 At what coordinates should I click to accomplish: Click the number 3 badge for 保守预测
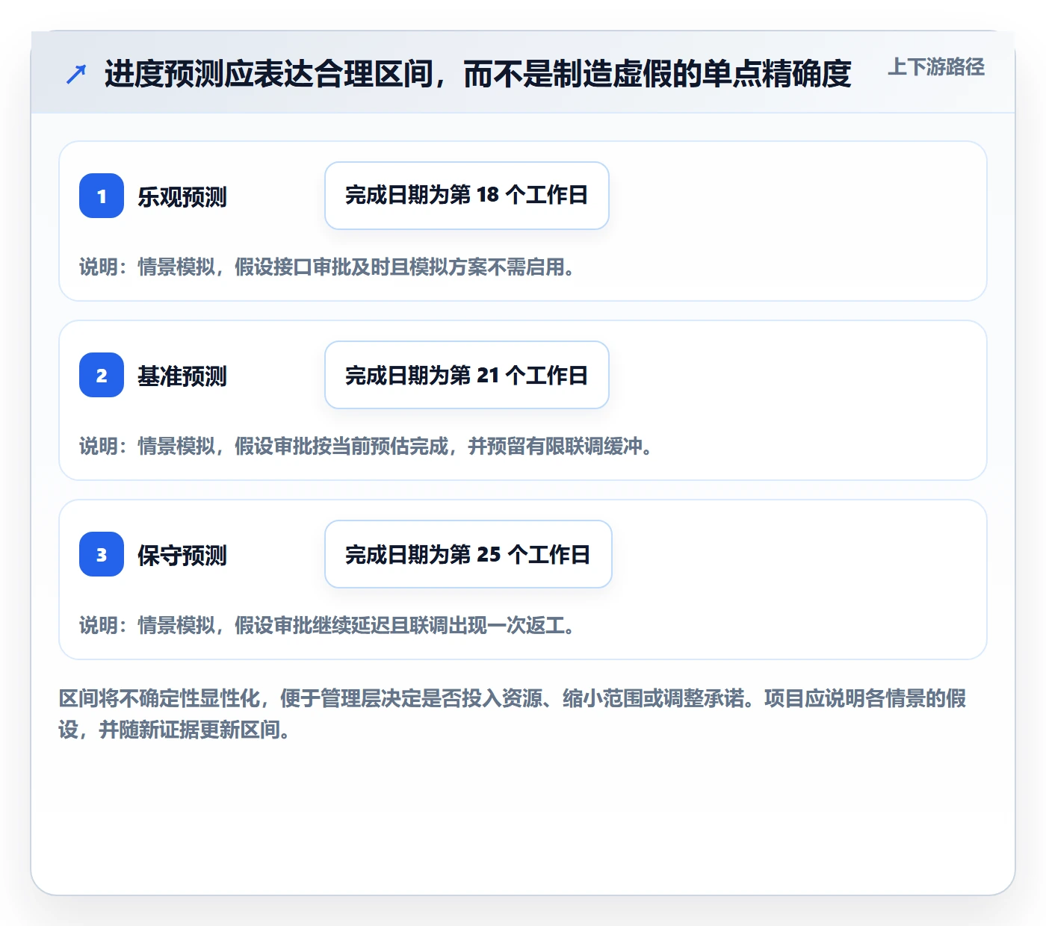point(102,554)
